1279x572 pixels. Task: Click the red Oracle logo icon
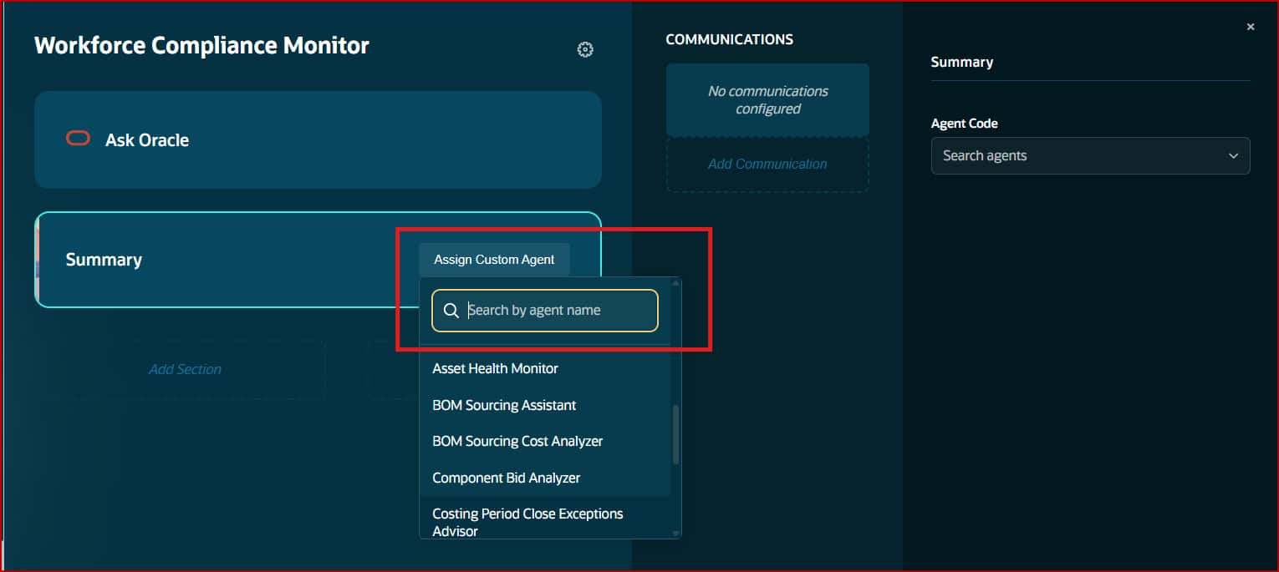(x=78, y=139)
